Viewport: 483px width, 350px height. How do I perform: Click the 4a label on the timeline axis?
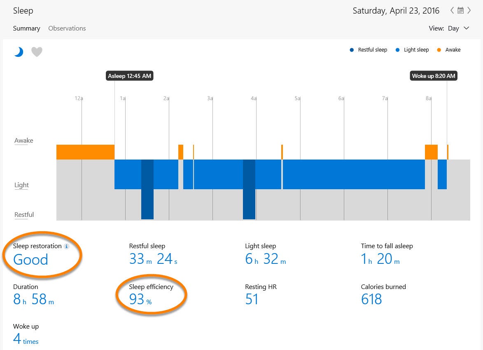click(x=253, y=98)
